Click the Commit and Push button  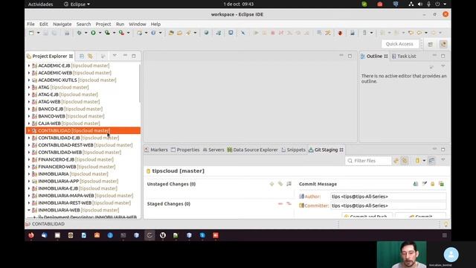[367, 216]
